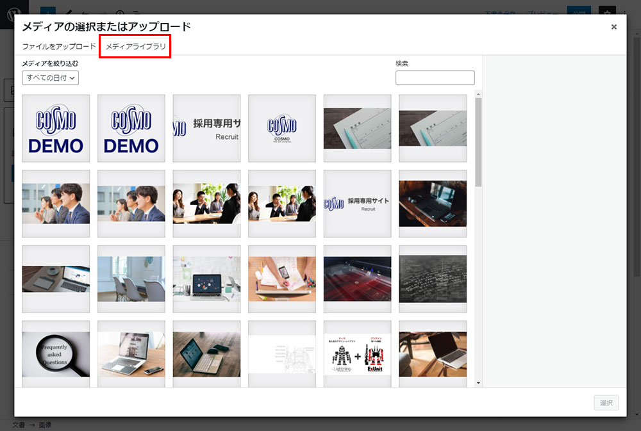Choose the red laser keyboard thumbnail
This screenshot has height=431, width=641.
point(357,279)
